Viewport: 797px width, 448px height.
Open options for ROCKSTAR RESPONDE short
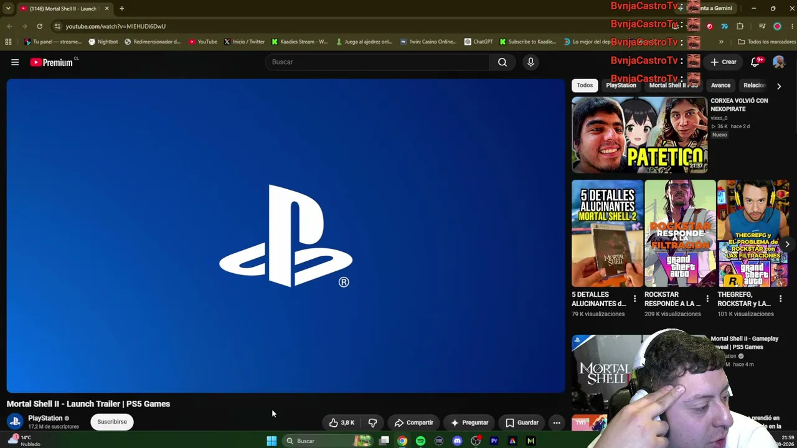point(707,299)
